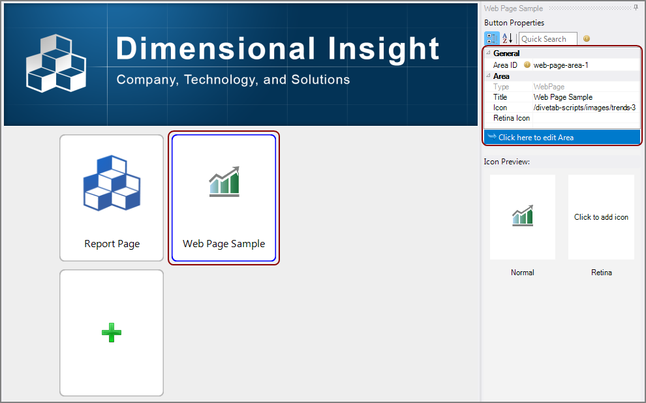Select the Report Page cubes tile
Image resolution: width=646 pixels, height=403 pixels.
(112, 198)
